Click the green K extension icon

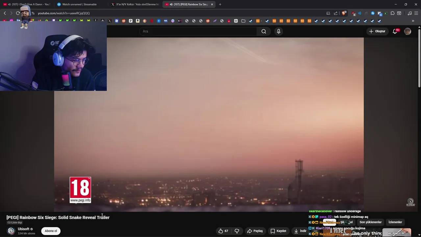386,13
